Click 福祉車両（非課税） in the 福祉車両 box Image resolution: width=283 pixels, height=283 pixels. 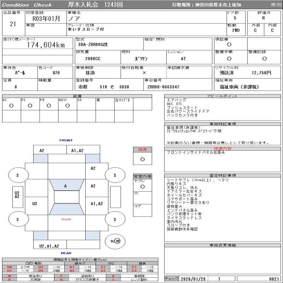(x=239, y=87)
